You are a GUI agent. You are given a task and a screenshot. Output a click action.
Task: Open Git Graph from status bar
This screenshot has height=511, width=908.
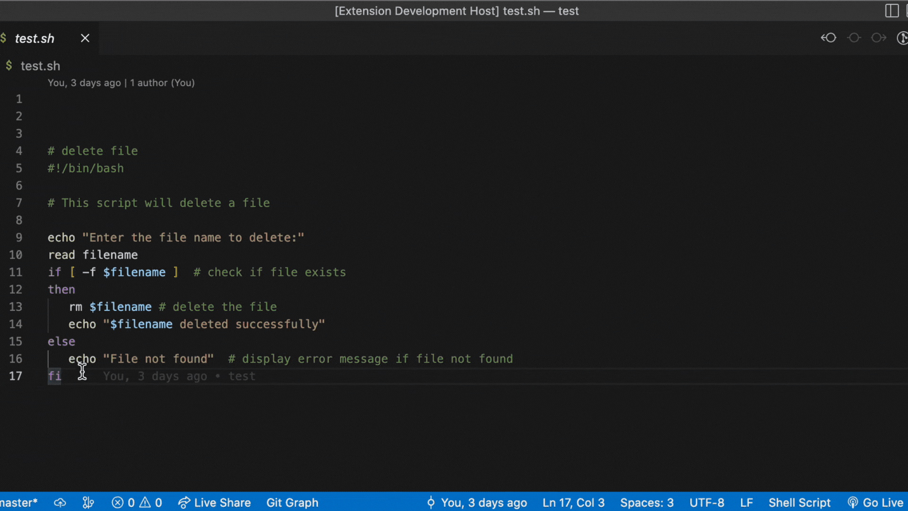point(292,502)
